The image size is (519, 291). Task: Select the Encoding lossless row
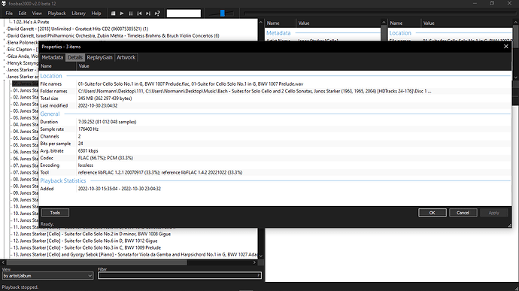(275, 165)
